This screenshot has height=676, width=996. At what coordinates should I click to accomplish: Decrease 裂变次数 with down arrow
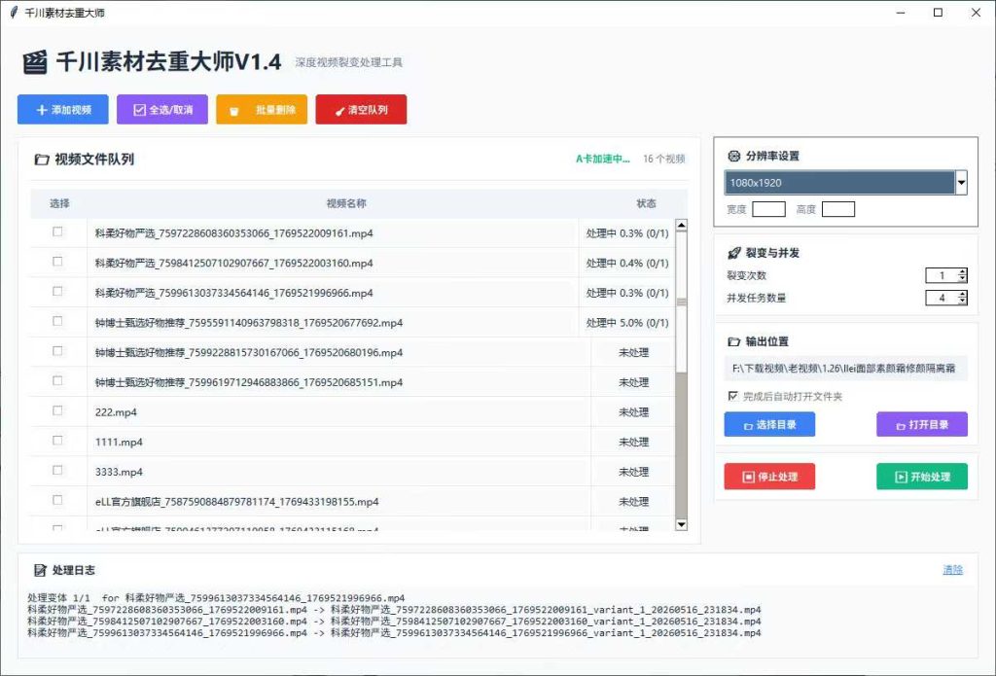962,279
